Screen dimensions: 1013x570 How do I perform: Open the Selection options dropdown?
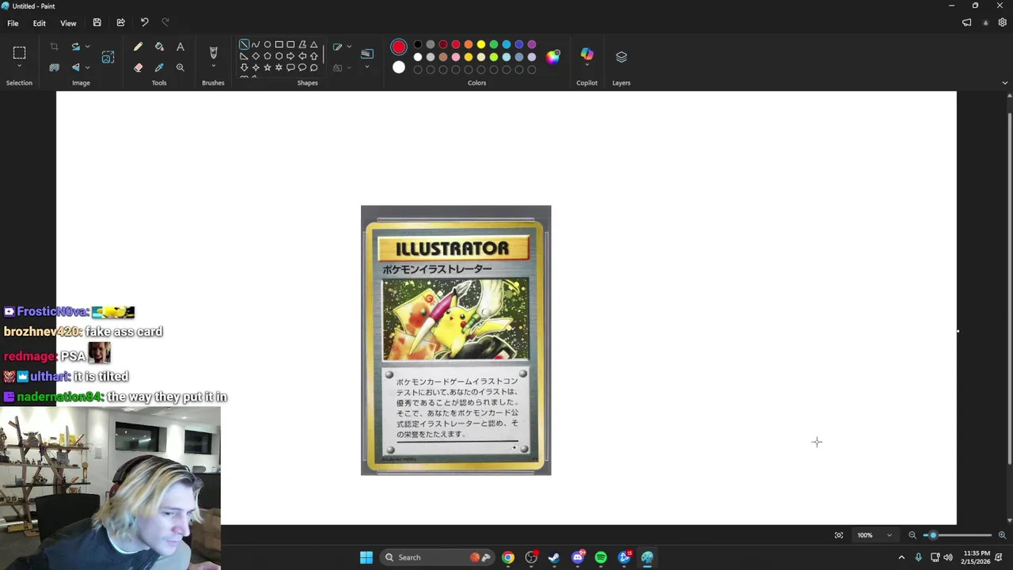tap(19, 66)
